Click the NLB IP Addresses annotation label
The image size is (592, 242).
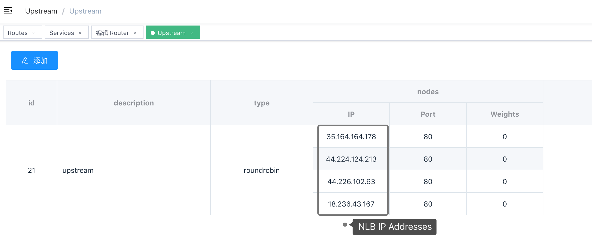click(394, 227)
